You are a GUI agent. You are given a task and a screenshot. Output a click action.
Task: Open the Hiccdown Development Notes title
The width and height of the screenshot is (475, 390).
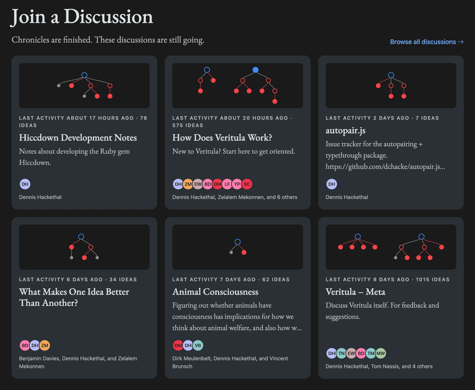[x=78, y=138]
